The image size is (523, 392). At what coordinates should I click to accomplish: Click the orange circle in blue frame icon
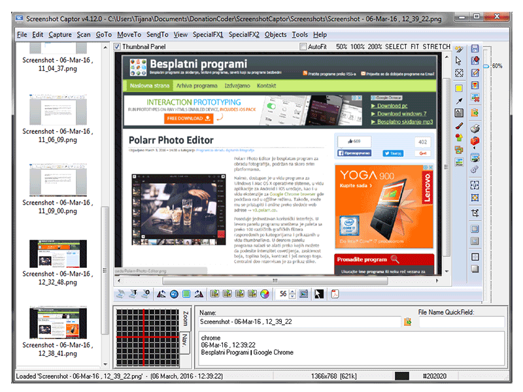475,198
